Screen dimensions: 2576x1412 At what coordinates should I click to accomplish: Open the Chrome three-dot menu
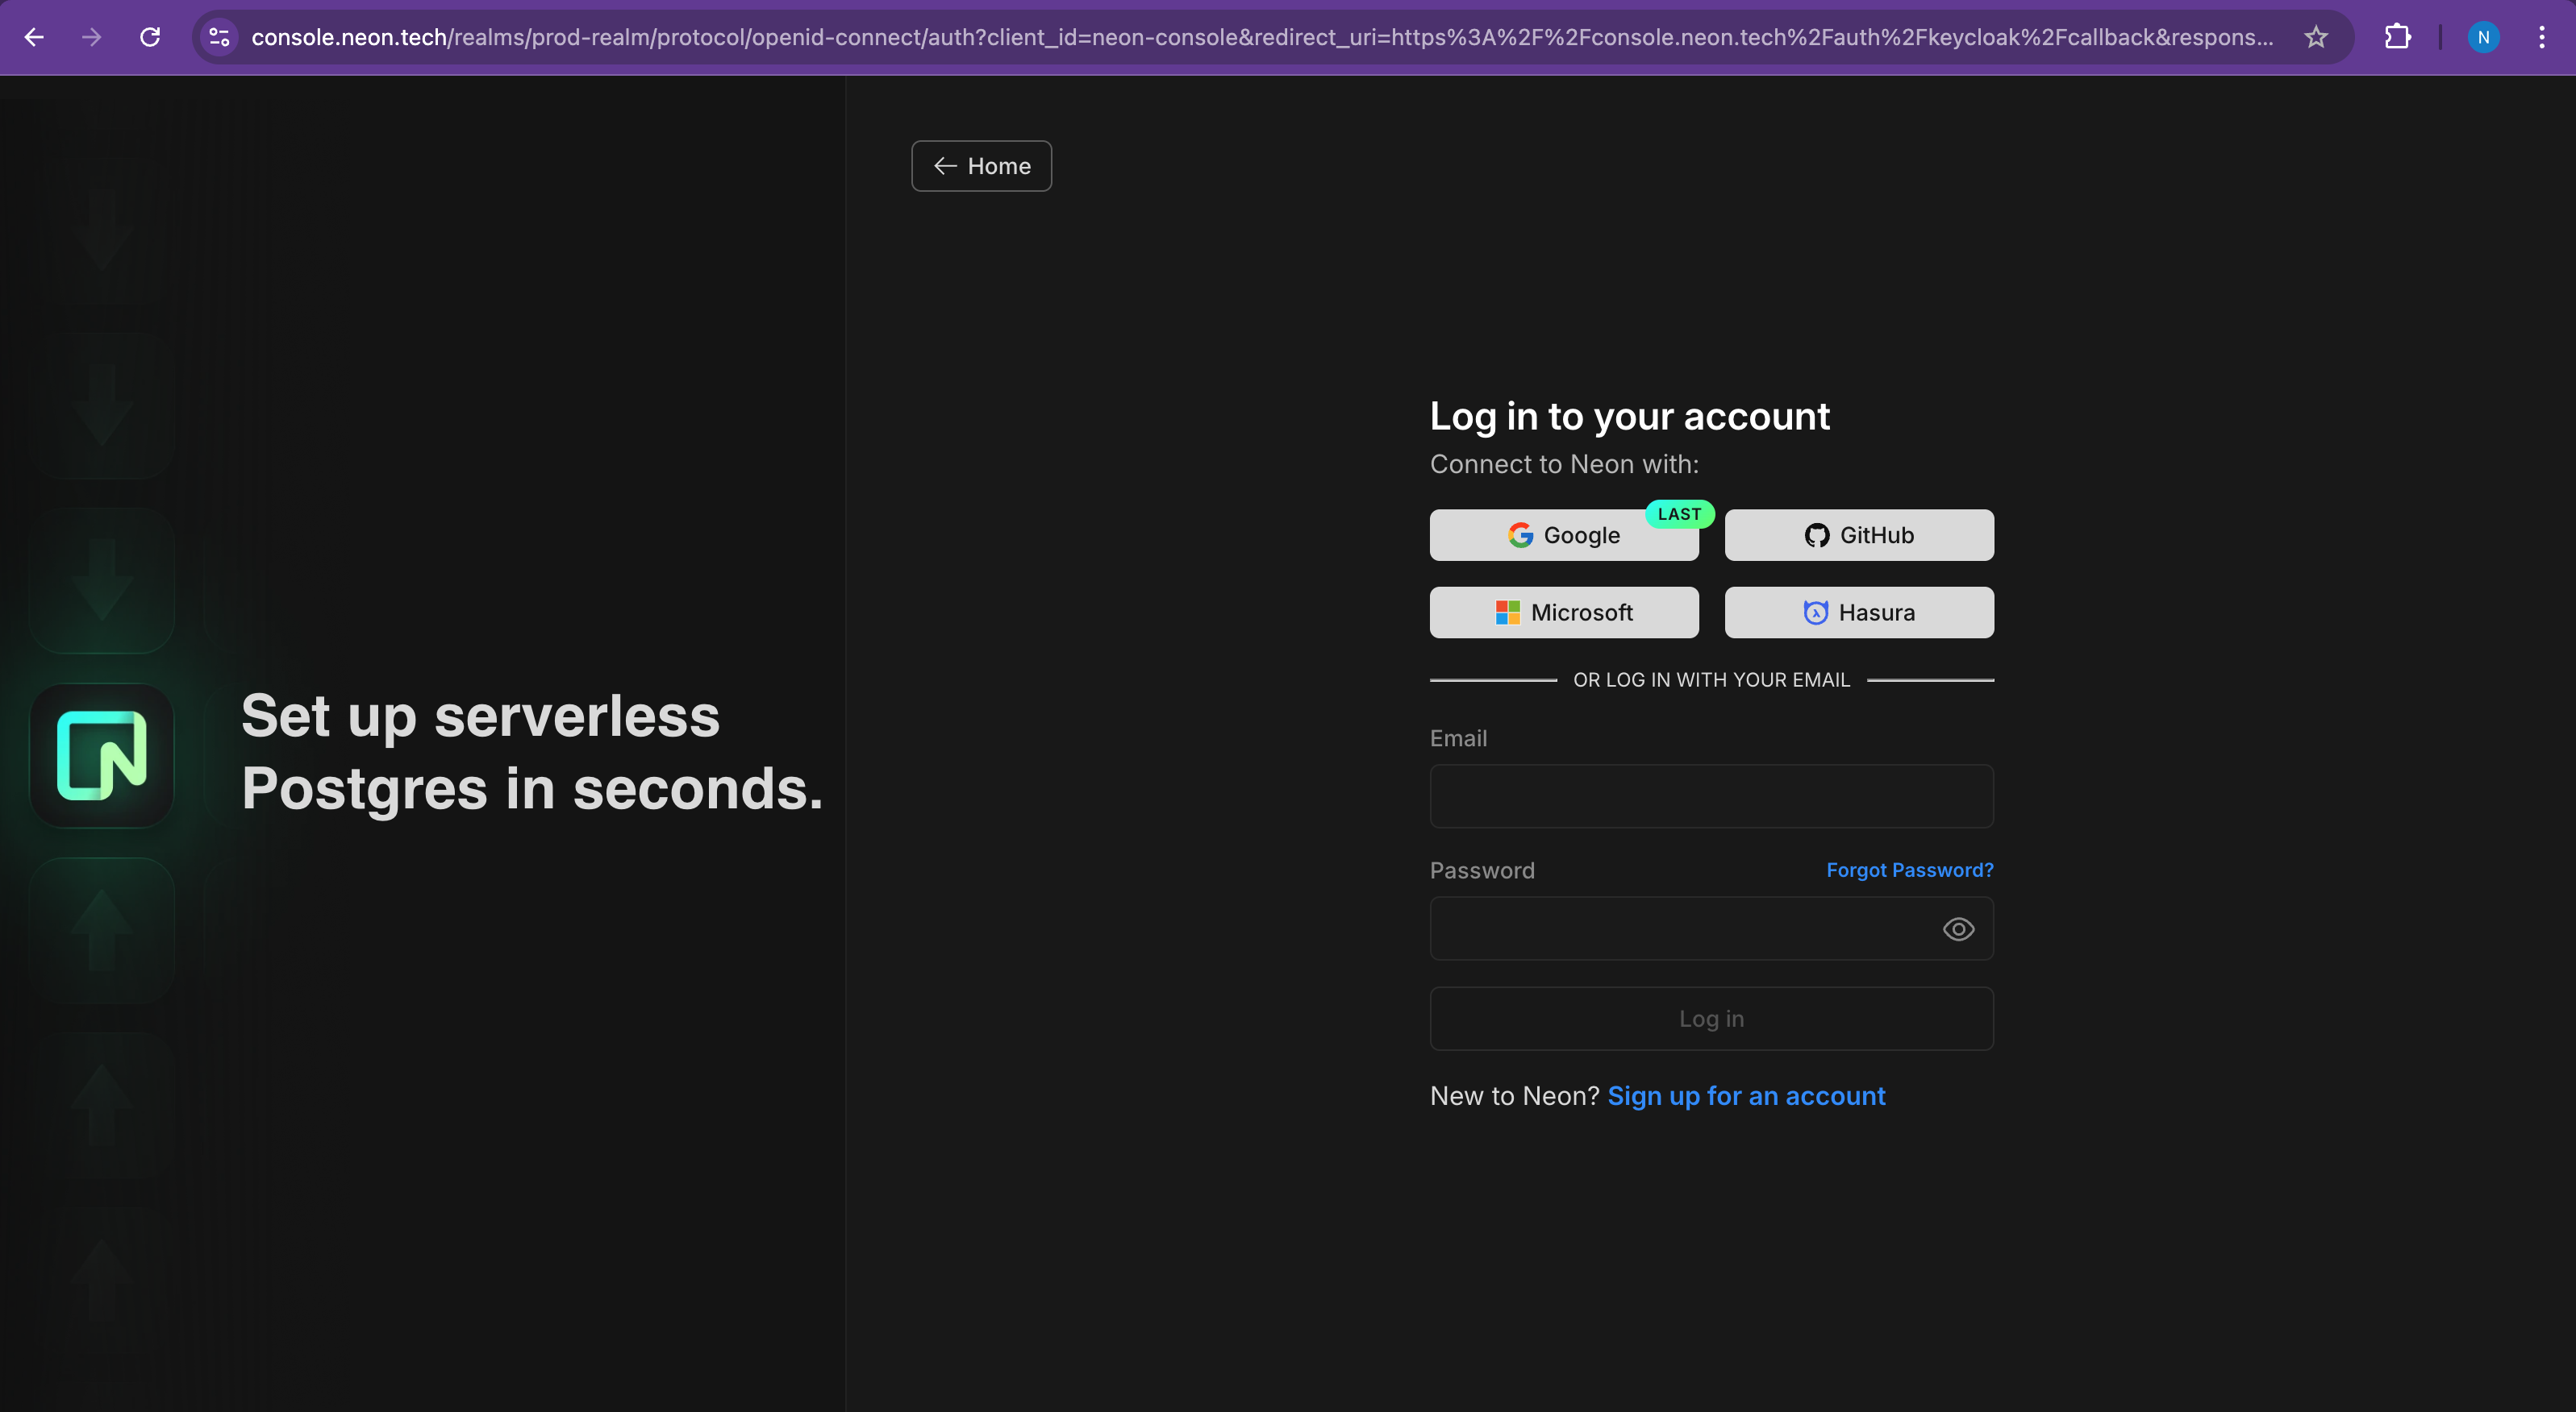[2541, 37]
